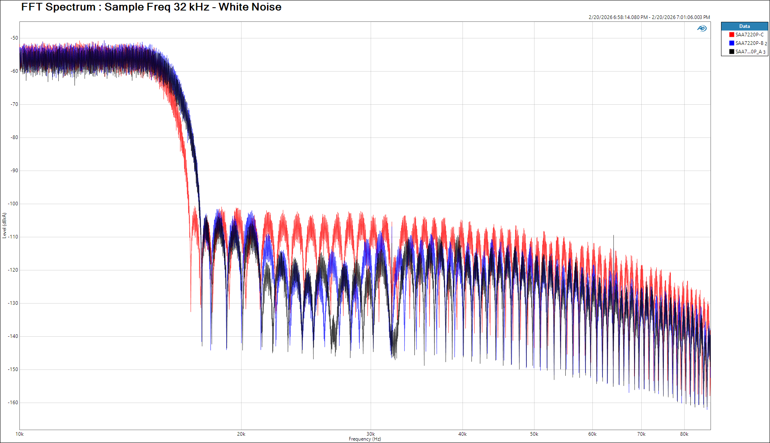Click the 10k frequency axis tick label
770x443 pixels.
19,434
